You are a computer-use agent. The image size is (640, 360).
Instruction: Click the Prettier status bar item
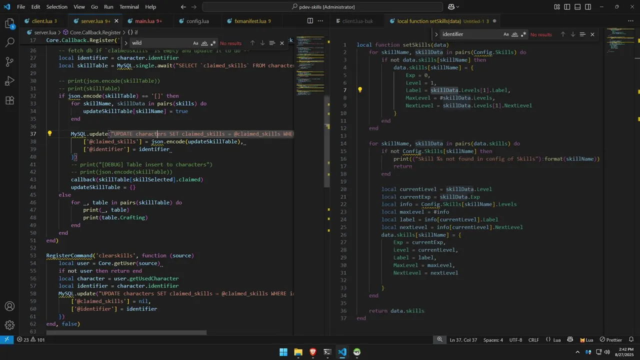tap(610, 340)
